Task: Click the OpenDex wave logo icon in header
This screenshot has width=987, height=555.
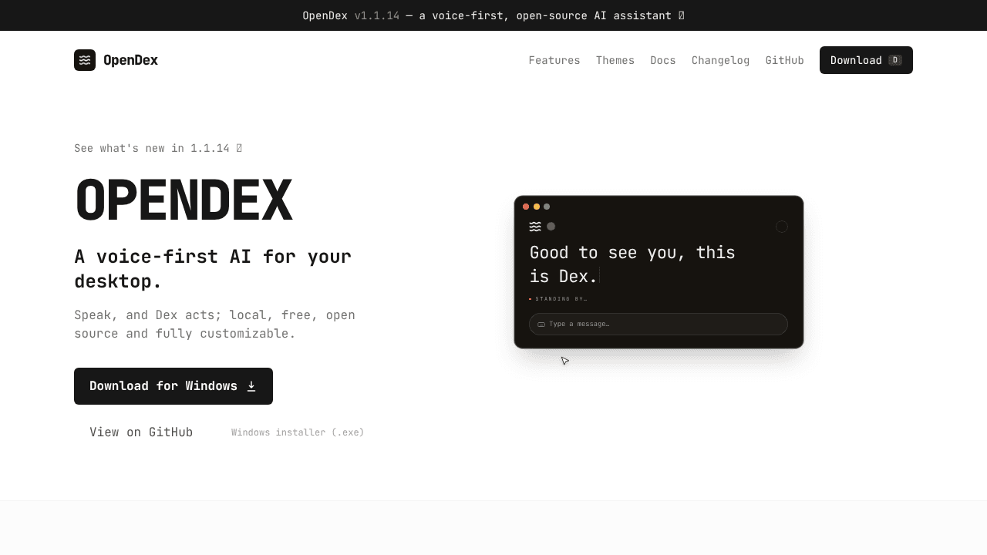Action: point(85,60)
